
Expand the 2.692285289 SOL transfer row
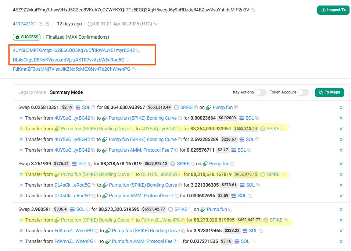(x=341, y=139)
